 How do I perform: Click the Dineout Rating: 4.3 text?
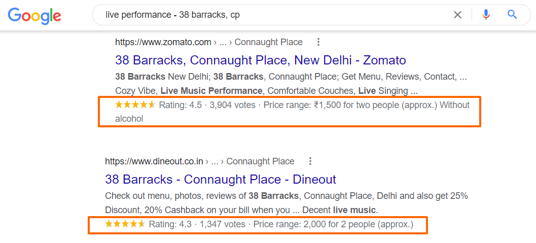[x=170, y=224]
